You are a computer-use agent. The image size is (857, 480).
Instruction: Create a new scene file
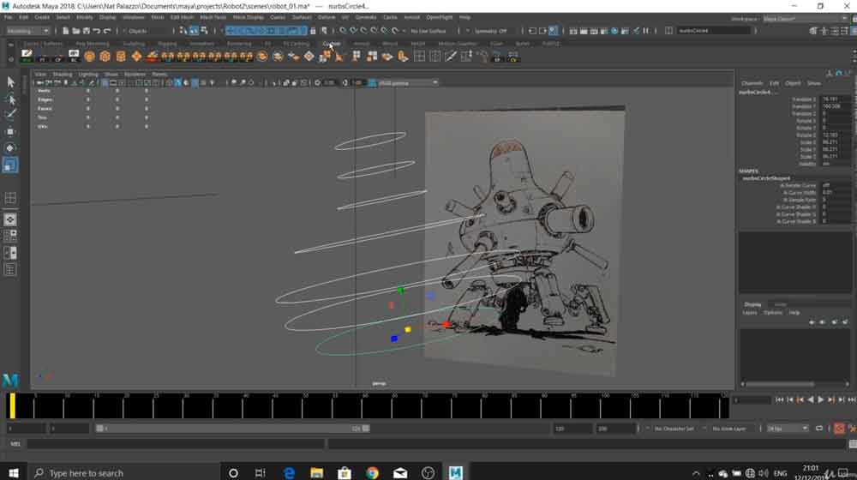[x=66, y=31]
